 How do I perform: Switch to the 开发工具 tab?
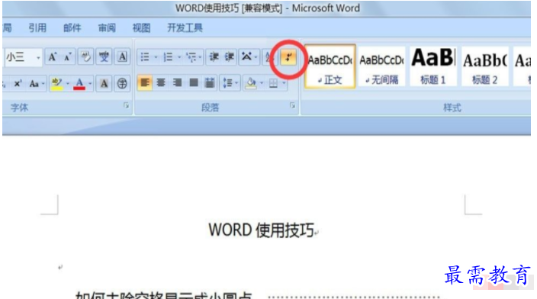tap(185, 27)
